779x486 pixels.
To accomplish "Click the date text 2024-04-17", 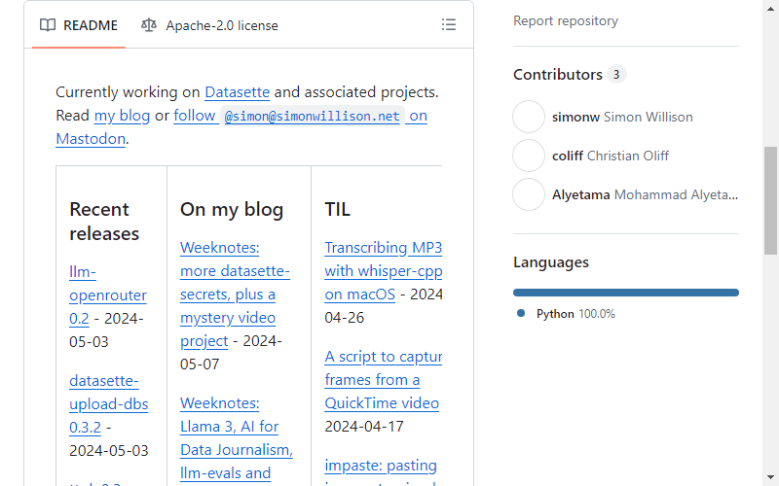I will point(364,427).
